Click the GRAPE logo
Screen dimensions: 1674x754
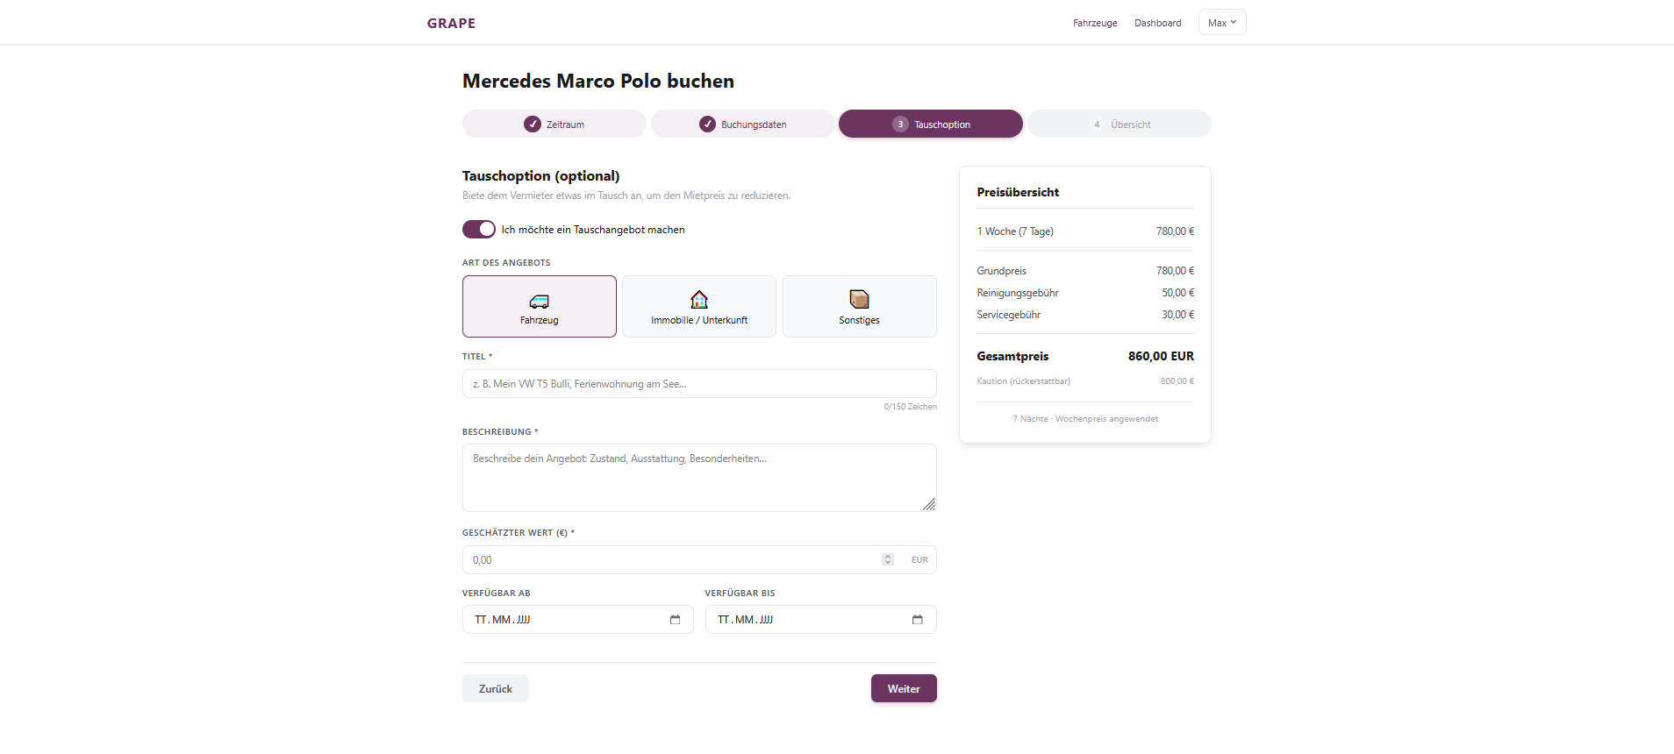(x=451, y=24)
